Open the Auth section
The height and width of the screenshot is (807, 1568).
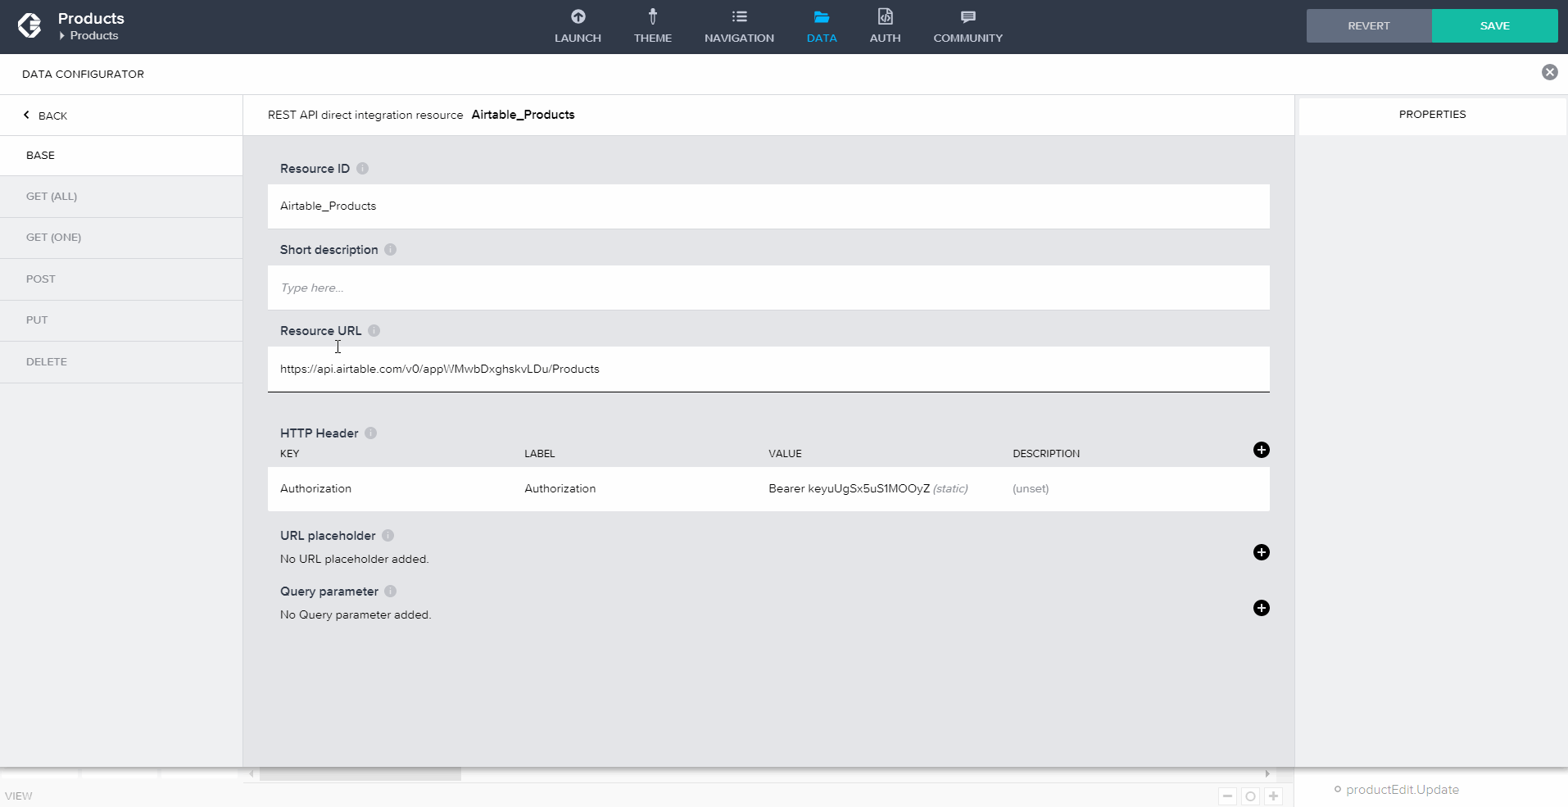pyautogui.click(x=885, y=26)
